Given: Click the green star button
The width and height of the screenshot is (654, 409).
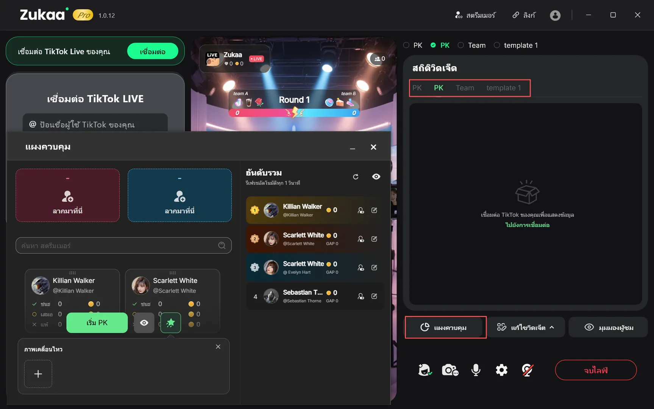Looking at the screenshot, I should 170,323.
